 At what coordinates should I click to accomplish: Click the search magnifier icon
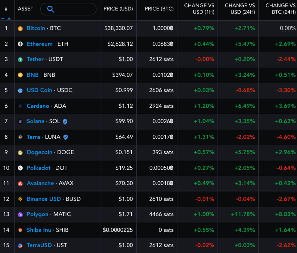coord(50,9)
